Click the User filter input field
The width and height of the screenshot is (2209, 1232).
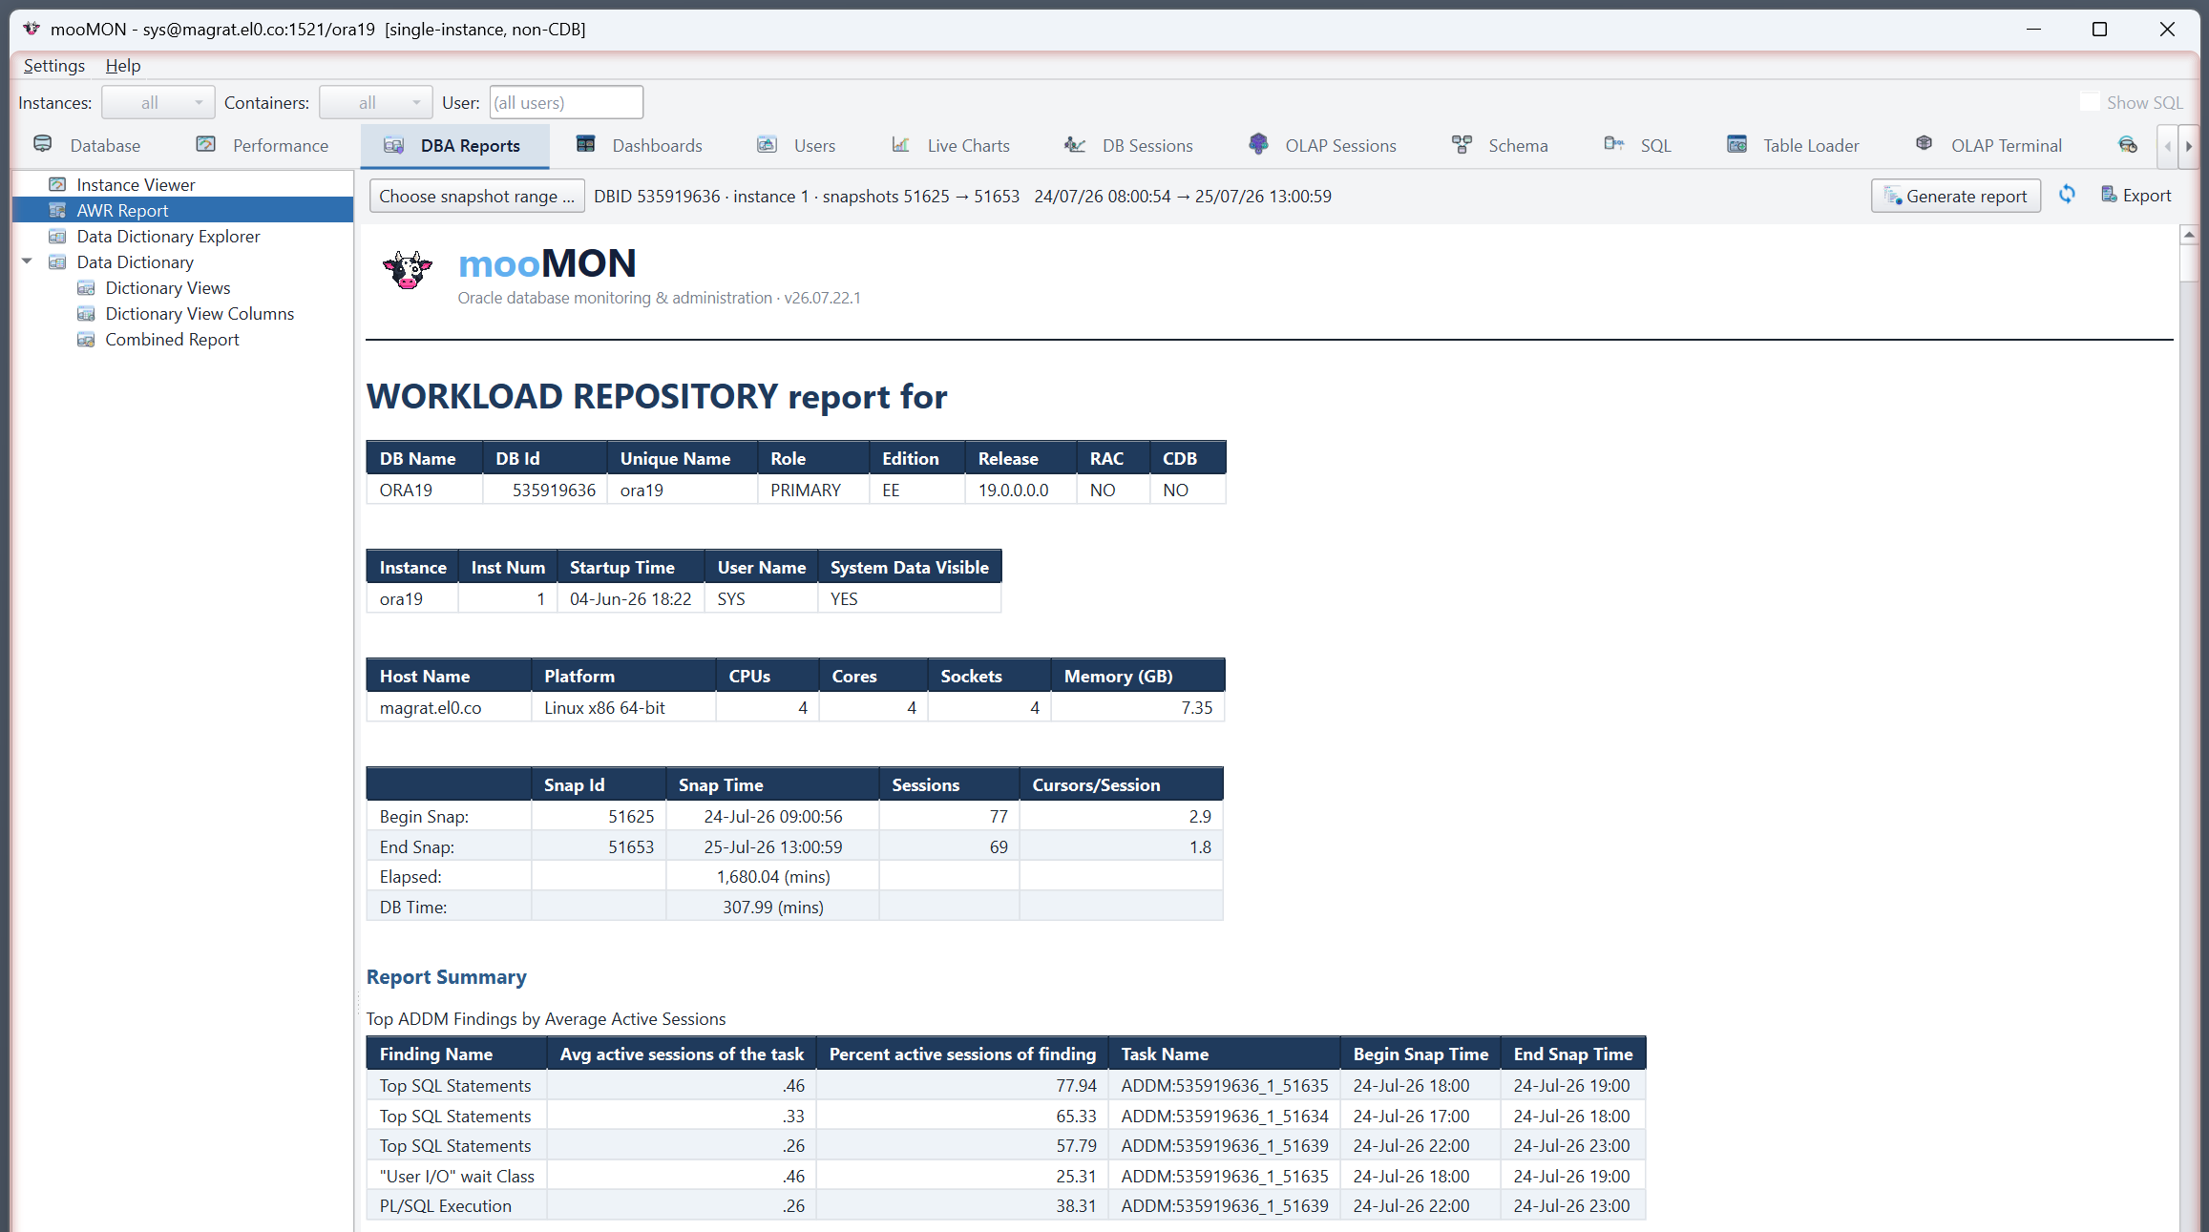566,102
